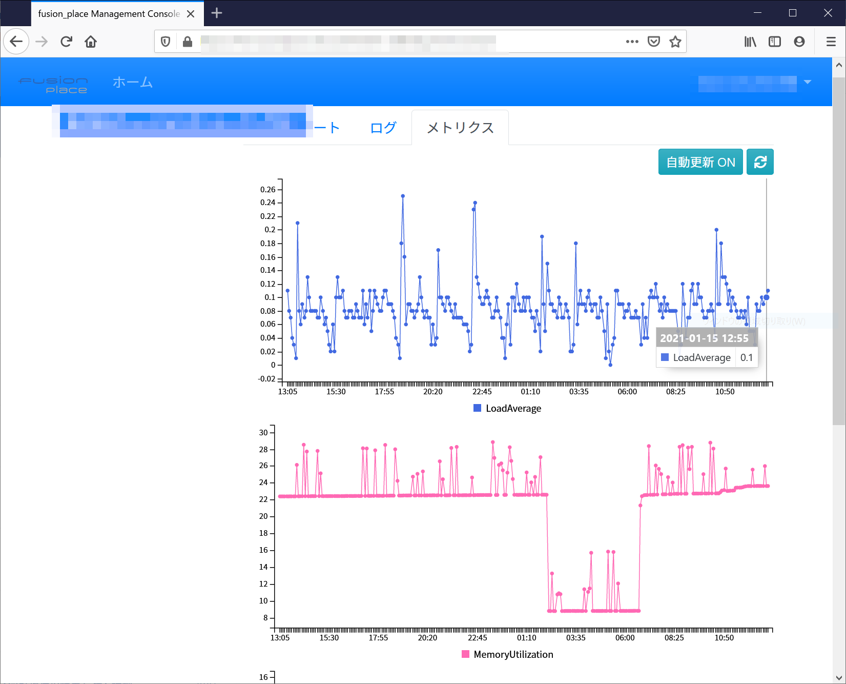Screen dimensions: 846x684
Task: Open the Firefox hamburger menu
Action: click(831, 42)
